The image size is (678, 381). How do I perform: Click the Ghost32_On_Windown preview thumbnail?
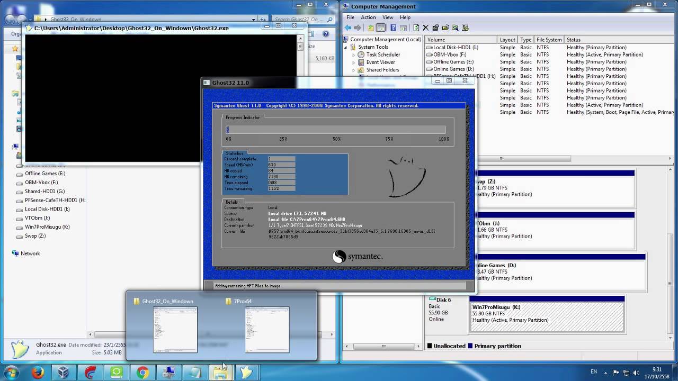click(x=175, y=330)
